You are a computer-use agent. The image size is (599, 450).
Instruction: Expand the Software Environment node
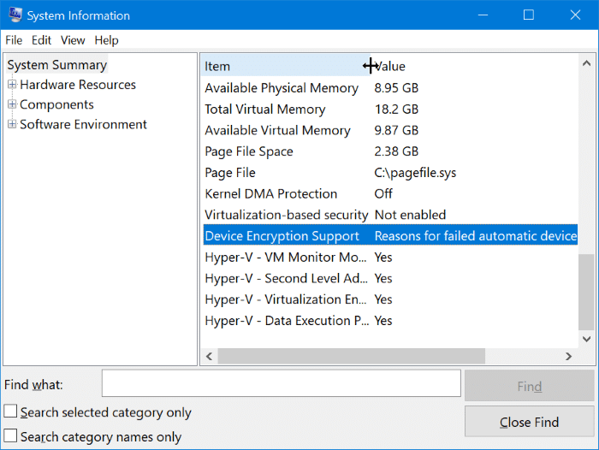pyautogui.click(x=12, y=124)
